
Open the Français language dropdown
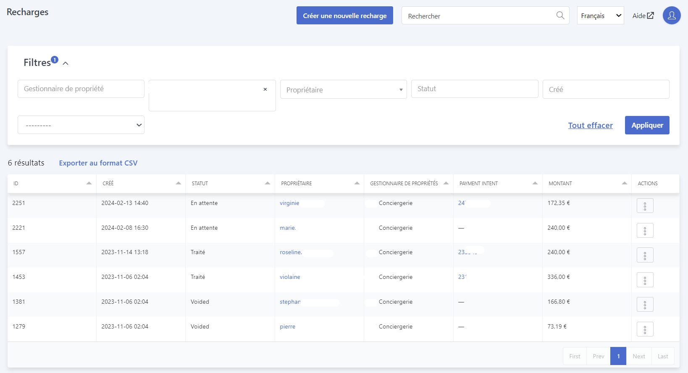[600, 16]
